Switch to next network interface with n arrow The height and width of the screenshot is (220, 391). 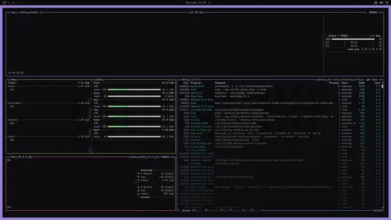[x=172, y=157]
